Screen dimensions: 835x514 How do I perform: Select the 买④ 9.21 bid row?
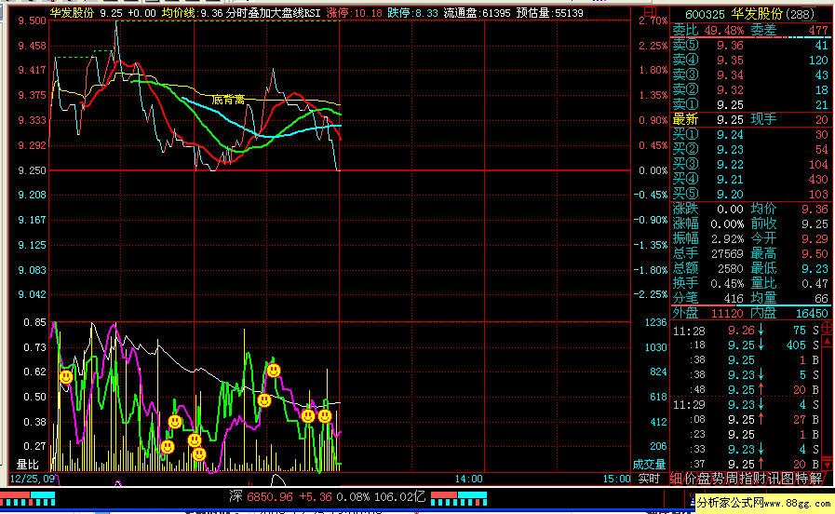[750, 180]
